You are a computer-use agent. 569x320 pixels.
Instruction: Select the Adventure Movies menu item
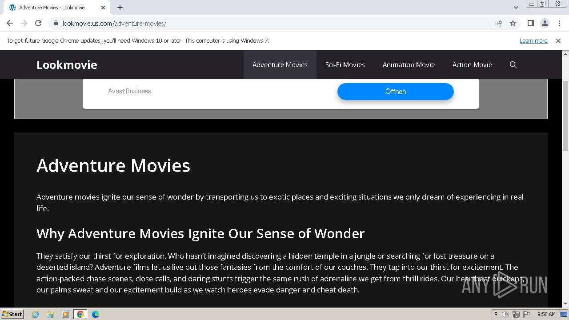(280, 65)
